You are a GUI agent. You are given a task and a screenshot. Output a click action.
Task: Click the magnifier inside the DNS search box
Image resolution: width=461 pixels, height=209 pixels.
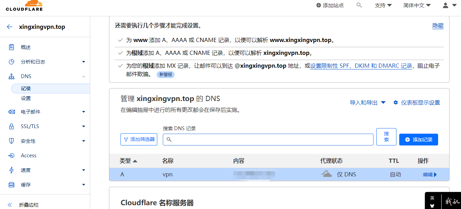169,140
